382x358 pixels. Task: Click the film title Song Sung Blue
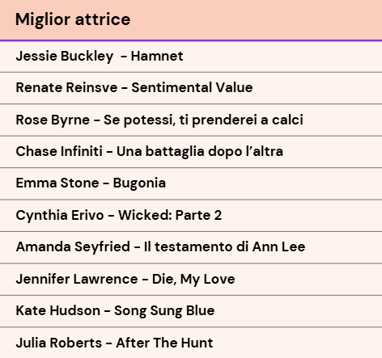[x=164, y=311]
